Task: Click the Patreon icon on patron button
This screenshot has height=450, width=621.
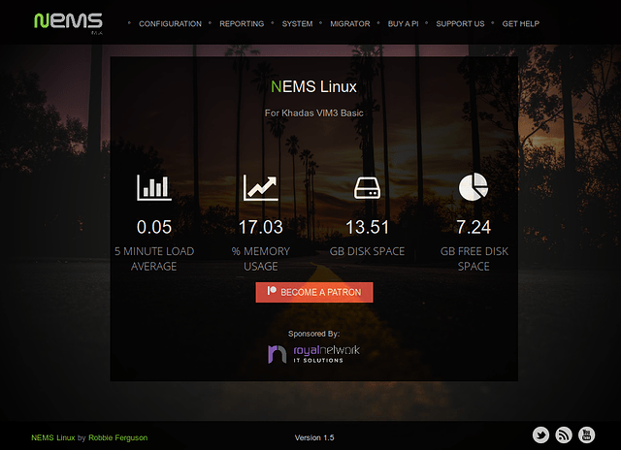Action: [x=272, y=291]
